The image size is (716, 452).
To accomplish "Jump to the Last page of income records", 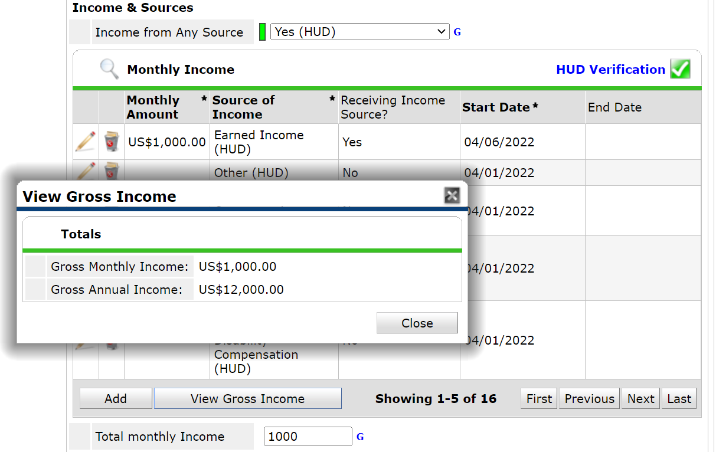I will coord(679,399).
